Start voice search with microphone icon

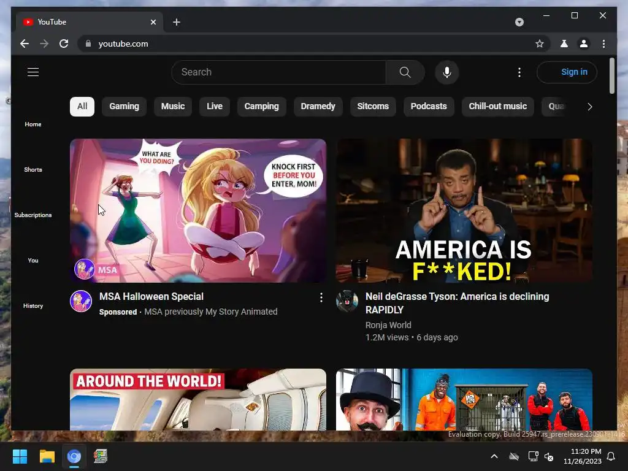pos(447,72)
